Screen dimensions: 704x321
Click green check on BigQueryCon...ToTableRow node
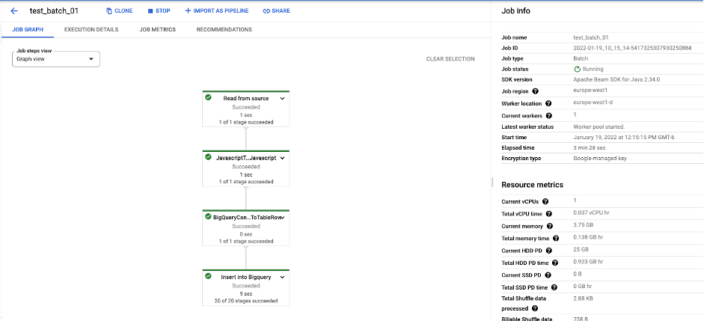pos(208,216)
